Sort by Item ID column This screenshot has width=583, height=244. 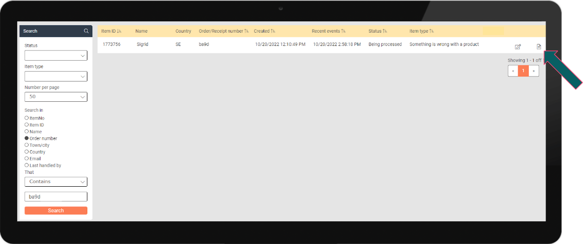111,31
